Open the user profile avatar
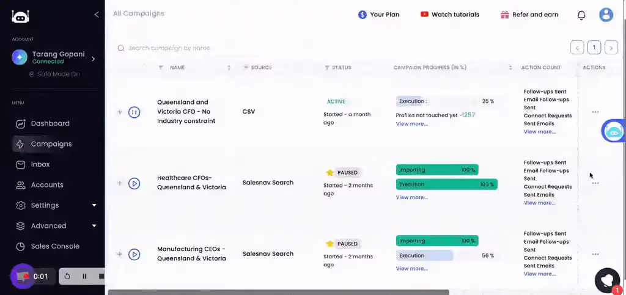Image resolution: width=626 pixels, height=295 pixels. coord(606,15)
